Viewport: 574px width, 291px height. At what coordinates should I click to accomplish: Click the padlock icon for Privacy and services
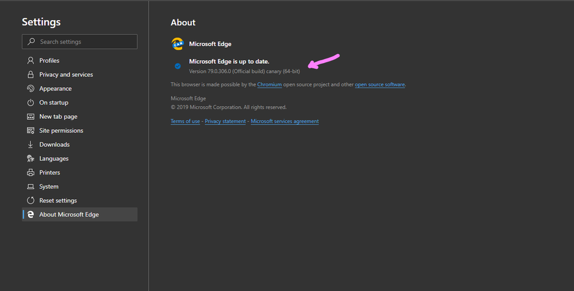(31, 75)
